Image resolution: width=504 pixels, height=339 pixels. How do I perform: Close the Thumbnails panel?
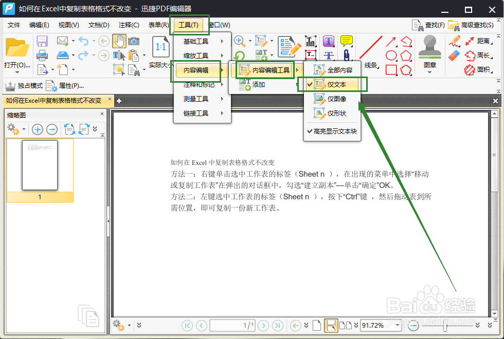pyautogui.click(x=102, y=114)
